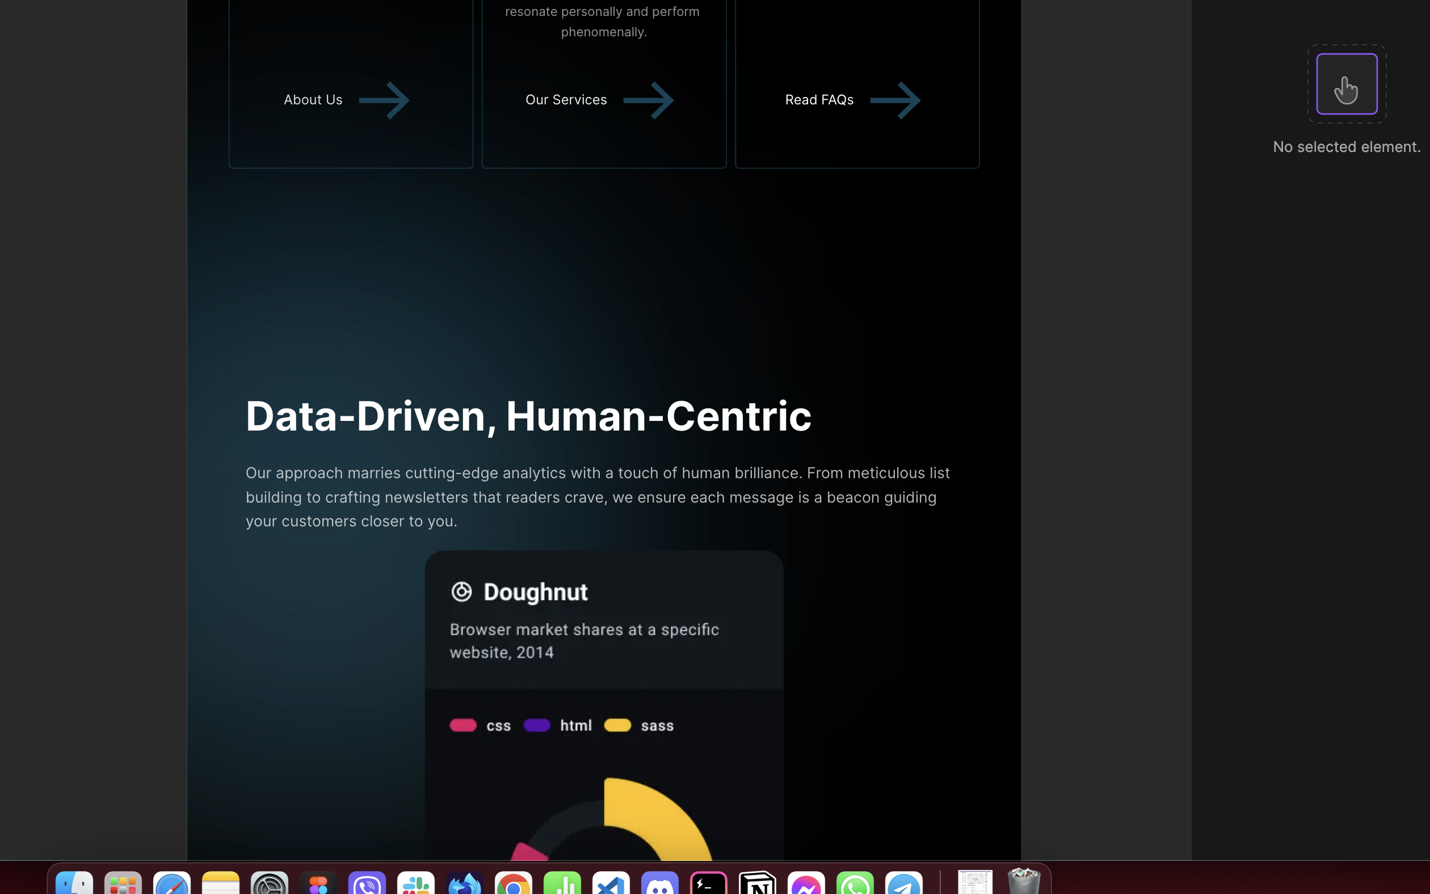Open Notion from the dock
This screenshot has height=894, width=1430.
click(758, 883)
